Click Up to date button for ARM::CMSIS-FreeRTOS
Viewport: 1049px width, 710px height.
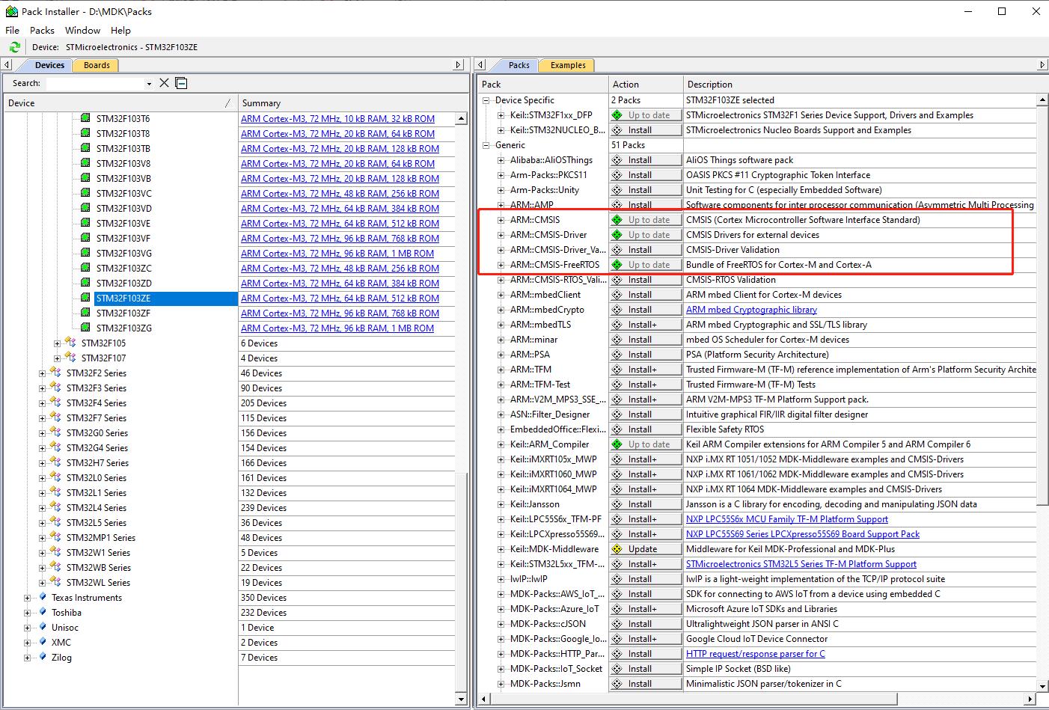coord(645,265)
